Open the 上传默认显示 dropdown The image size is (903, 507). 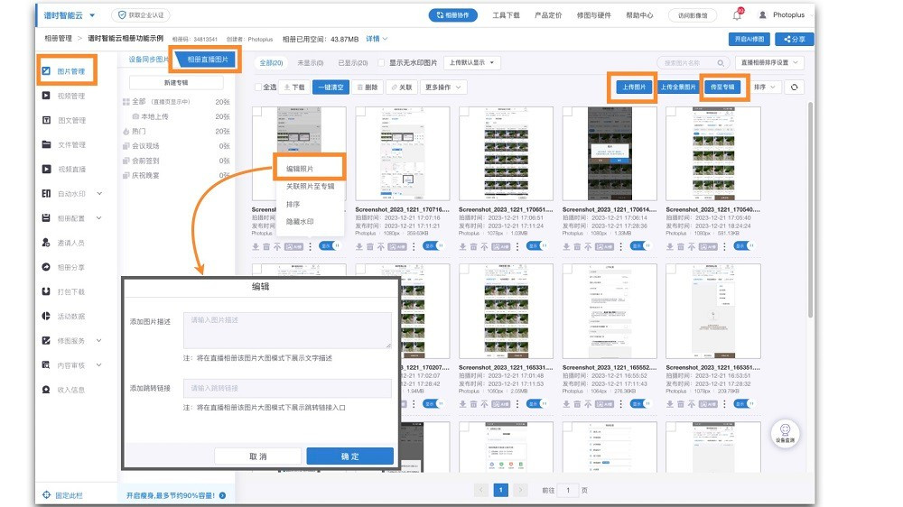(x=472, y=63)
